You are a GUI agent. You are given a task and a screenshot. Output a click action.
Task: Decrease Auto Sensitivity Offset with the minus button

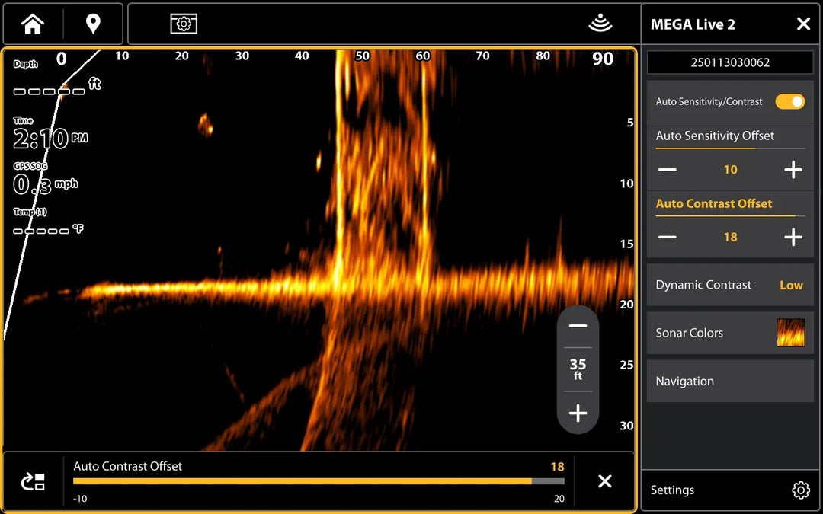(x=667, y=169)
